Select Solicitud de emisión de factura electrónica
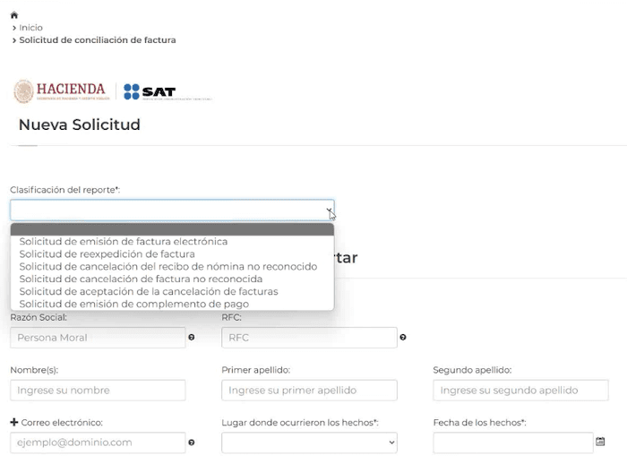Viewport: 627px width, 464px height. pos(123,241)
